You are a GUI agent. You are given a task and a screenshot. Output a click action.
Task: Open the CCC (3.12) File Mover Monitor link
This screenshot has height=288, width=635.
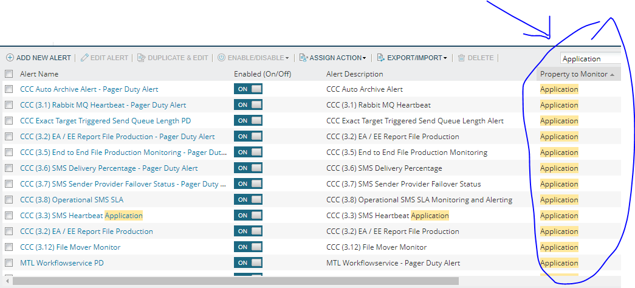pos(70,247)
